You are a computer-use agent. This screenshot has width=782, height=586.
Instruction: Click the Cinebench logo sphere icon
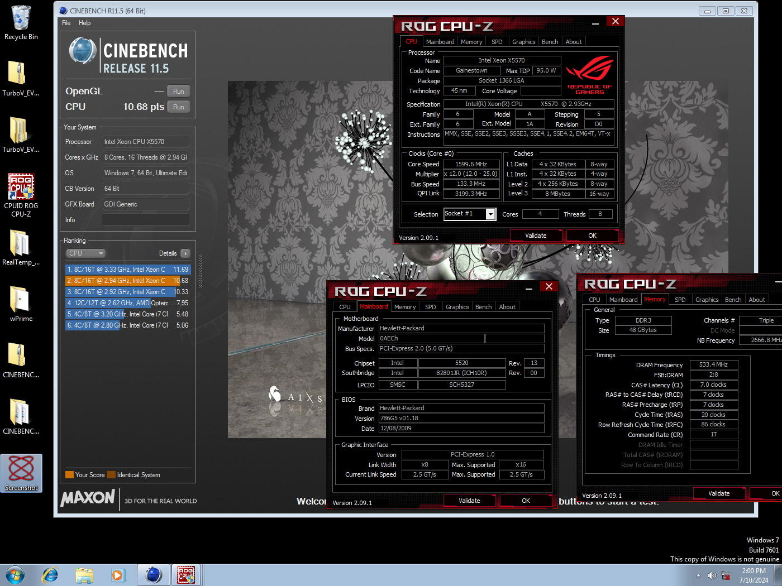[83, 51]
